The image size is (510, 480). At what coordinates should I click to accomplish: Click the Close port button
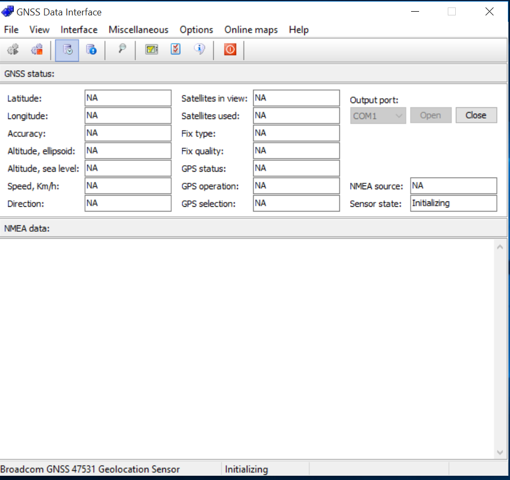tap(476, 115)
